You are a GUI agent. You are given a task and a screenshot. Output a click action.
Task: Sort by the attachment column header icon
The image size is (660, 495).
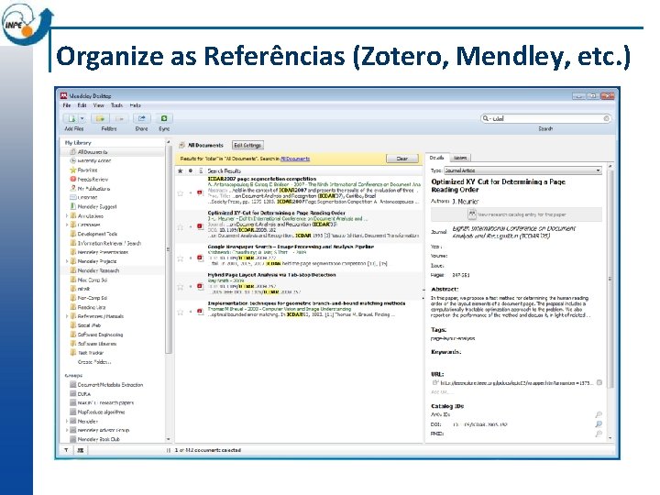(201, 170)
